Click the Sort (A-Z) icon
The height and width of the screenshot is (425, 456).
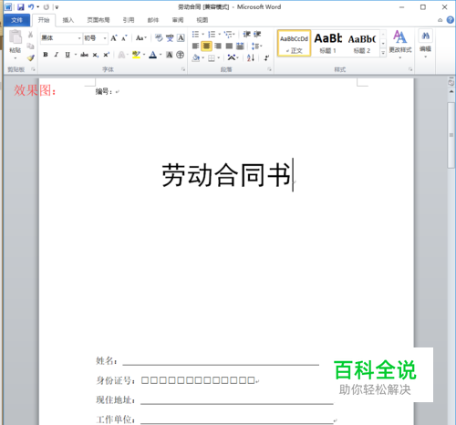[x=251, y=57]
